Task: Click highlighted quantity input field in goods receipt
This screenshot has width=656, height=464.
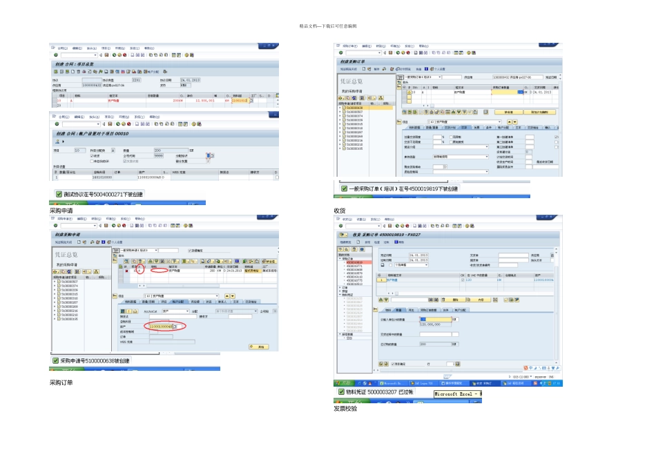Action: 436,319
